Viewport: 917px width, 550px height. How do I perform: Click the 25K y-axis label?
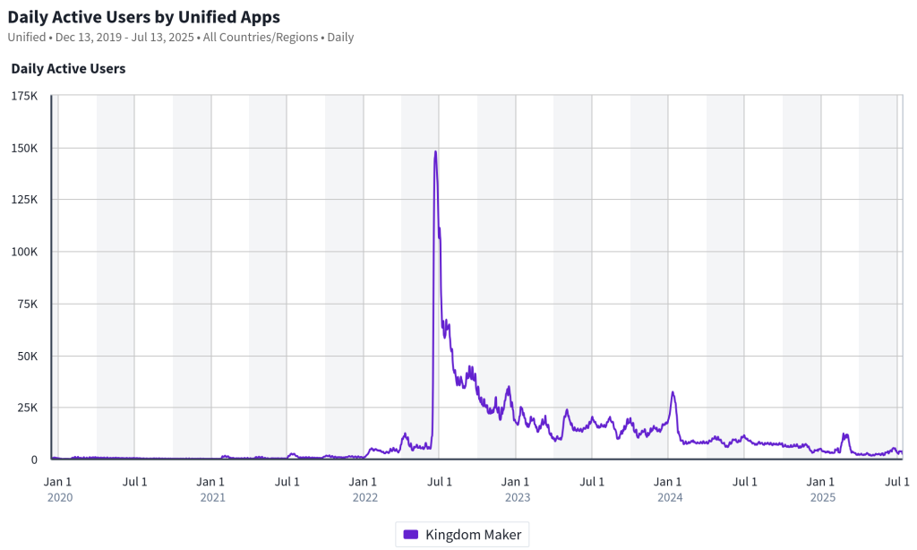[28, 408]
